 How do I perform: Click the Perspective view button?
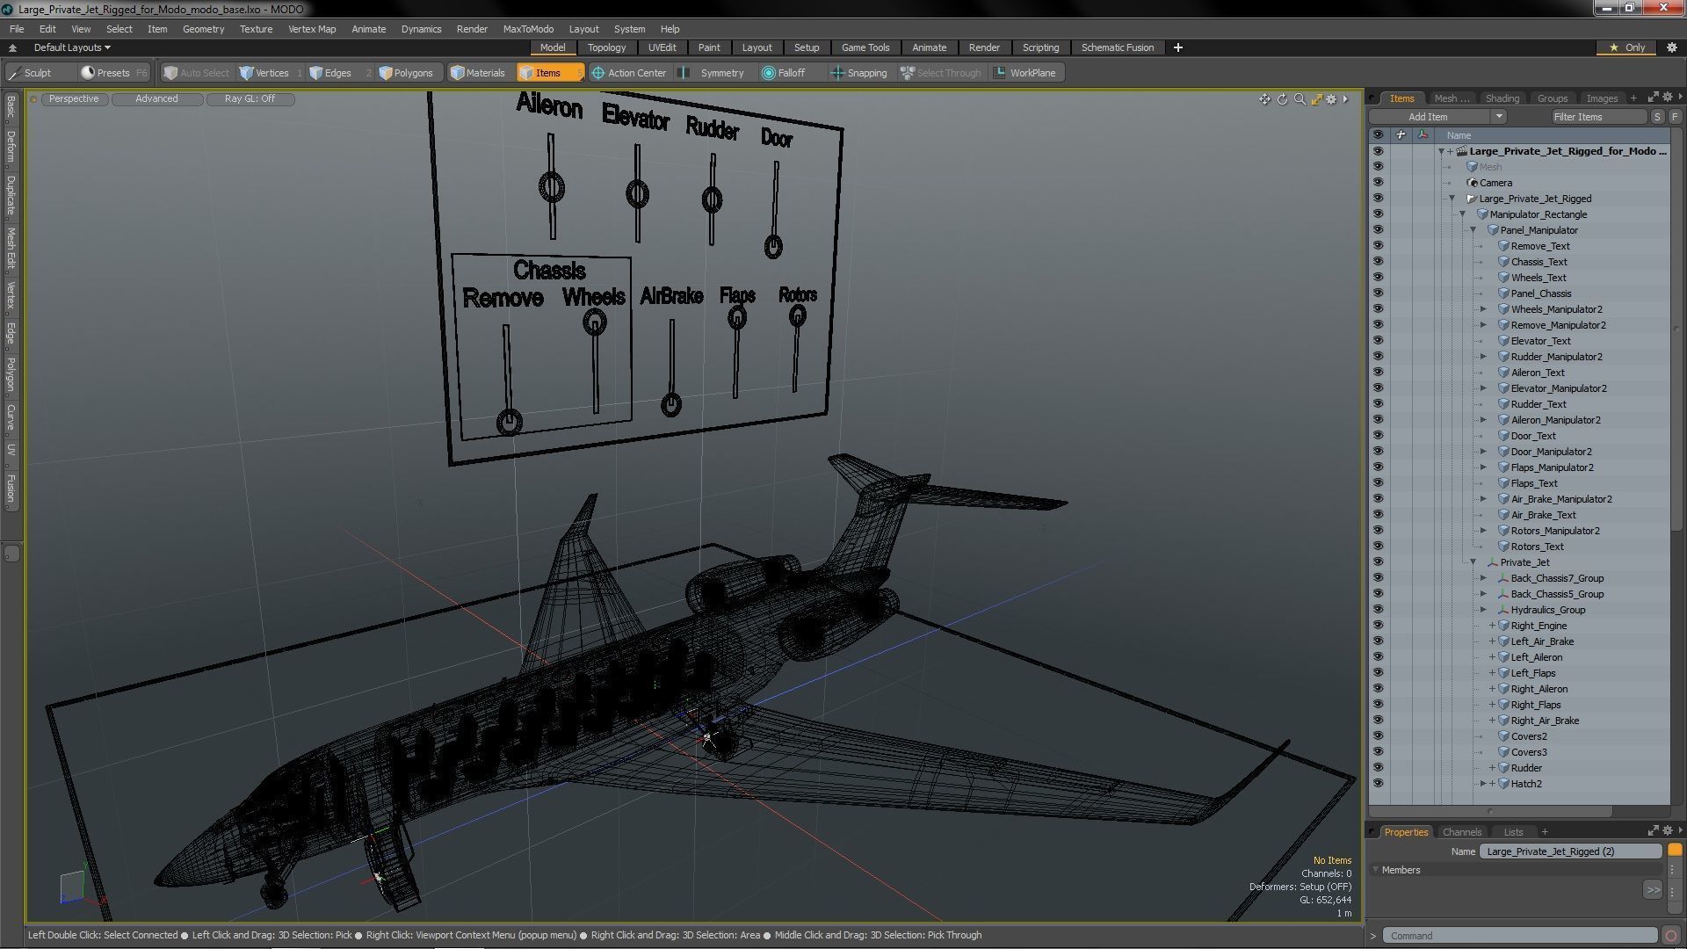74,99
